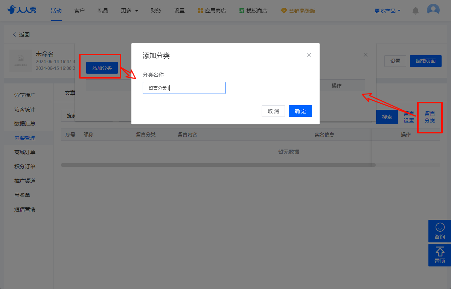The image size is (451, 289).
Task: Click the 置顶 back-to-top button
Action: [x=439, y=255]
